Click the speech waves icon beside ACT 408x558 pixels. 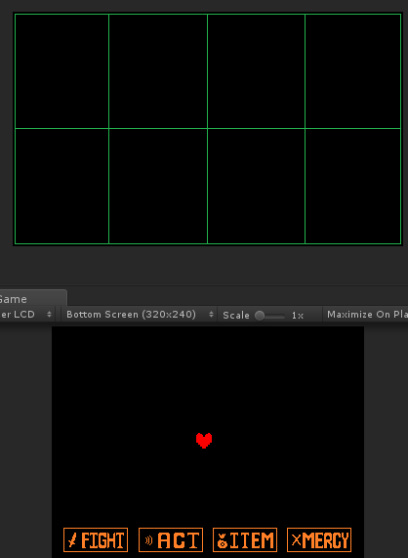[149, 540]
